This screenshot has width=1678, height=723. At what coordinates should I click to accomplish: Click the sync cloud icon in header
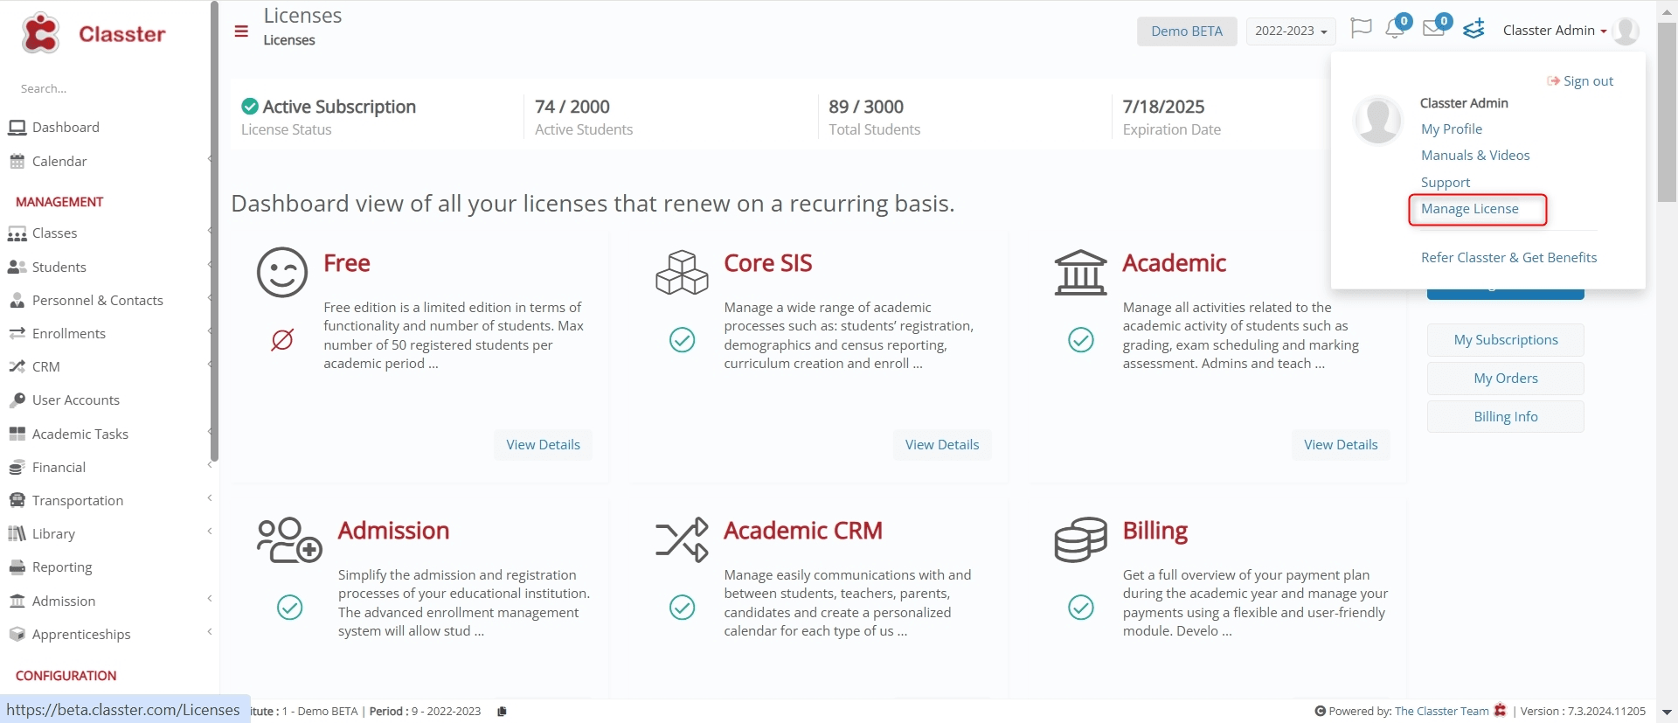[1474, 30]
